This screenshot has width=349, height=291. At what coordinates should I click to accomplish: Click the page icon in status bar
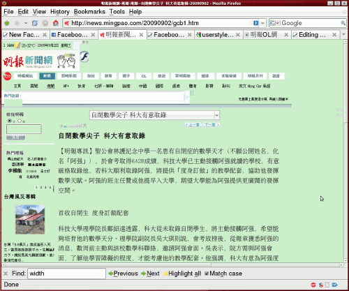click(327, 285)
